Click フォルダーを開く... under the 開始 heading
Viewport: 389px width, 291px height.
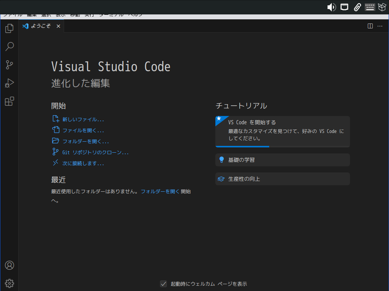click(x=86, y=141)
